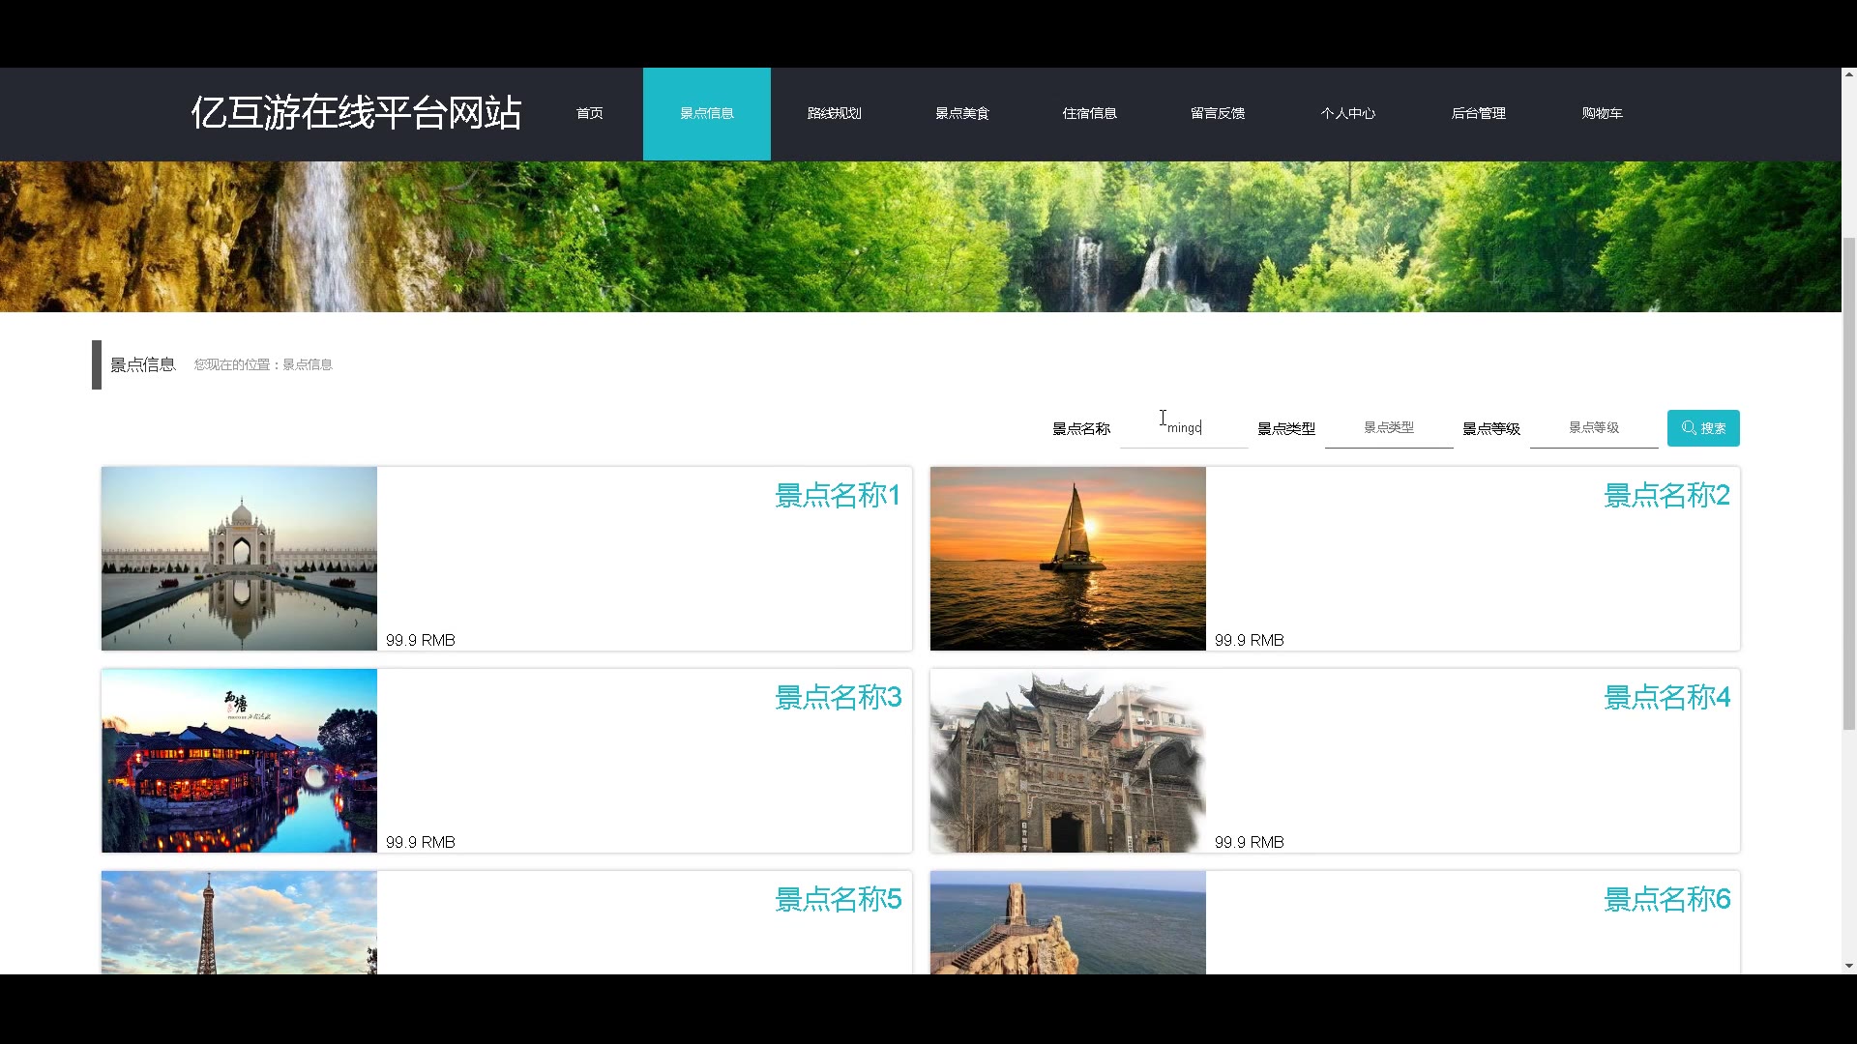Navigate to the 住宿信息 page
1857x1044 pixels.
1089,113
